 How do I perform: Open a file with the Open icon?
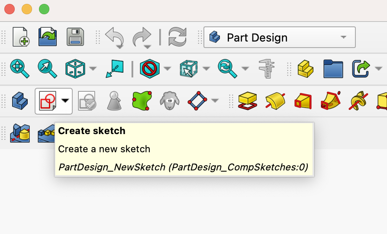point(48,37)
